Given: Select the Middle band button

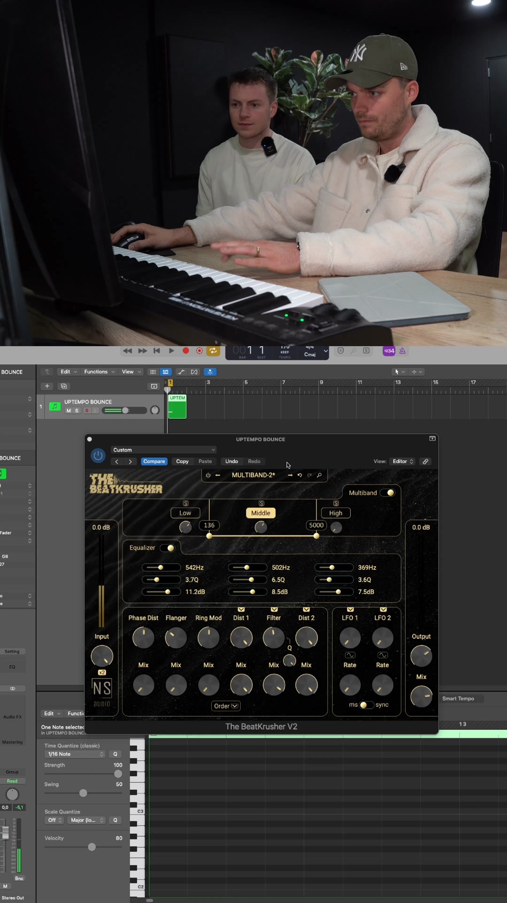Looking at the screenshot, I should click(261, 513).
